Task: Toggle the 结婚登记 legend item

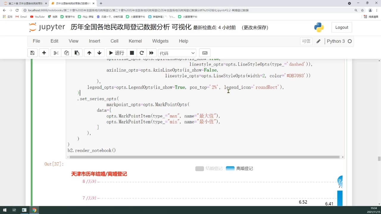Action: [x=209, y=169]
